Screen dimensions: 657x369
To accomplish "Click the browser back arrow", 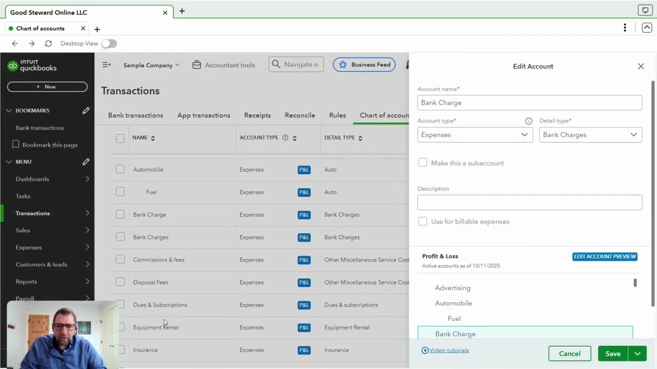I will coord(15,44).
